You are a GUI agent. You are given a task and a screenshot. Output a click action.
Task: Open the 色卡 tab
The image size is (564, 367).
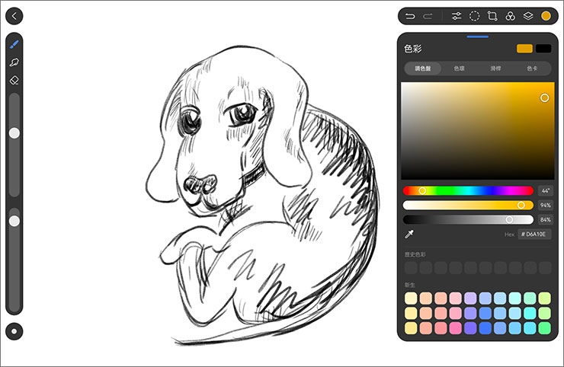tap(533, 69)
